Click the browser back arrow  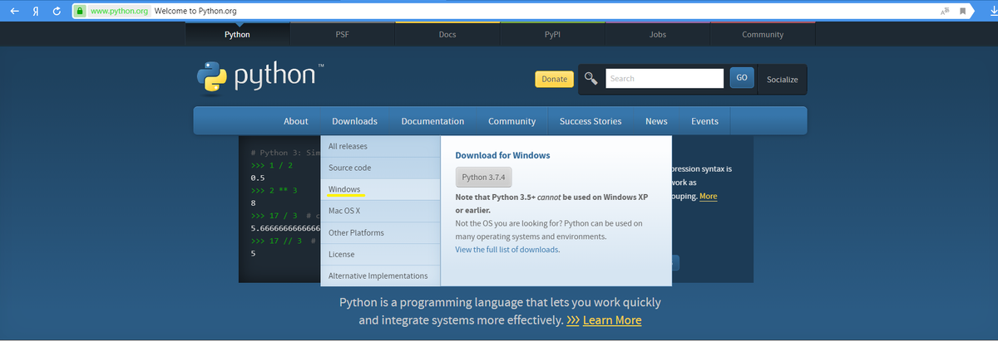click(14, 12)
